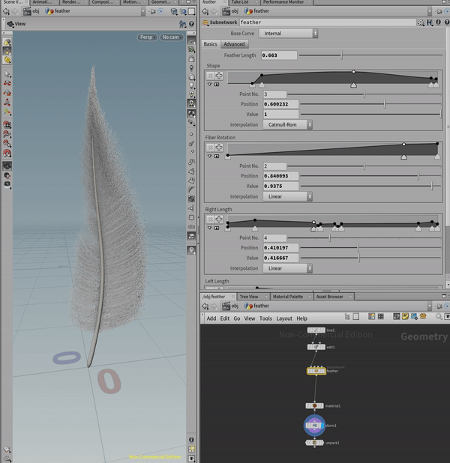
Task: Select the arrow Select tool in viewport toolbar
Action: click(7, 74)
